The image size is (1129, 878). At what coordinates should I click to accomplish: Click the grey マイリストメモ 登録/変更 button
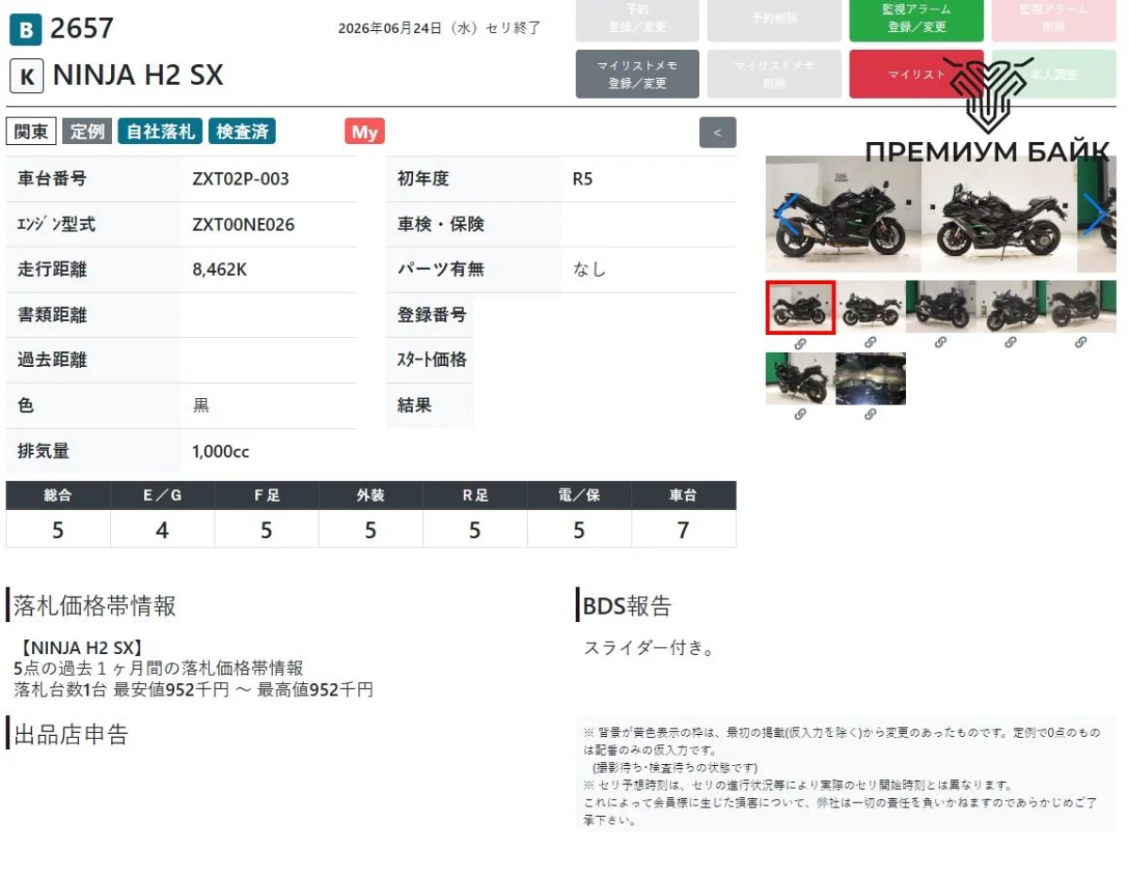[x=637, y=74]
